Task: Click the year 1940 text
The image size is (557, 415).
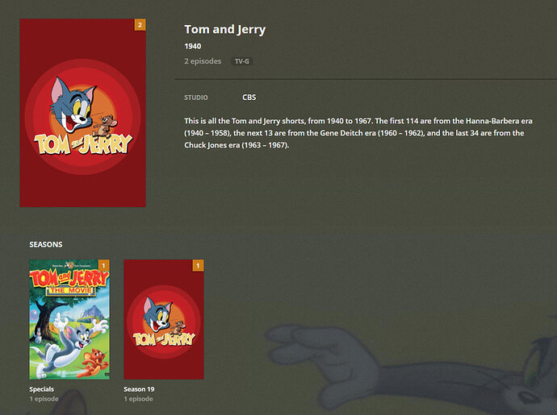Action: [193, 46]
